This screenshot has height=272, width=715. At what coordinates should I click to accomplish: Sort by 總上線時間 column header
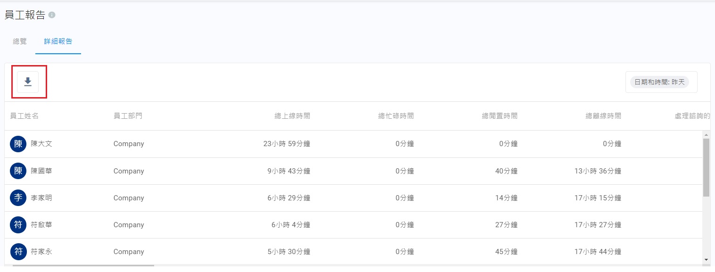(x=292, y=116)
